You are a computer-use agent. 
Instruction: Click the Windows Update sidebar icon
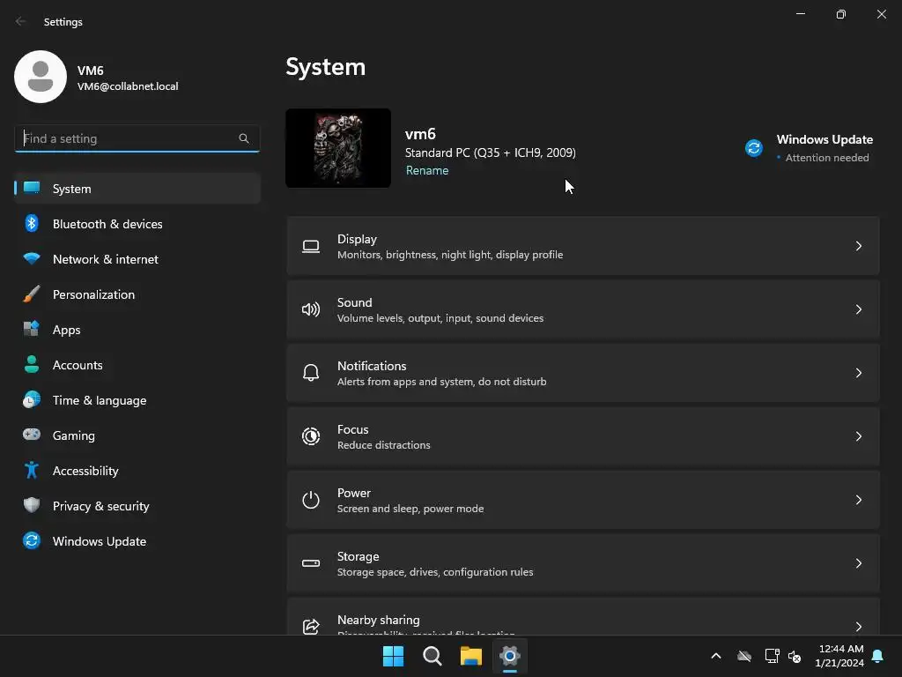[x=32, y=540]
